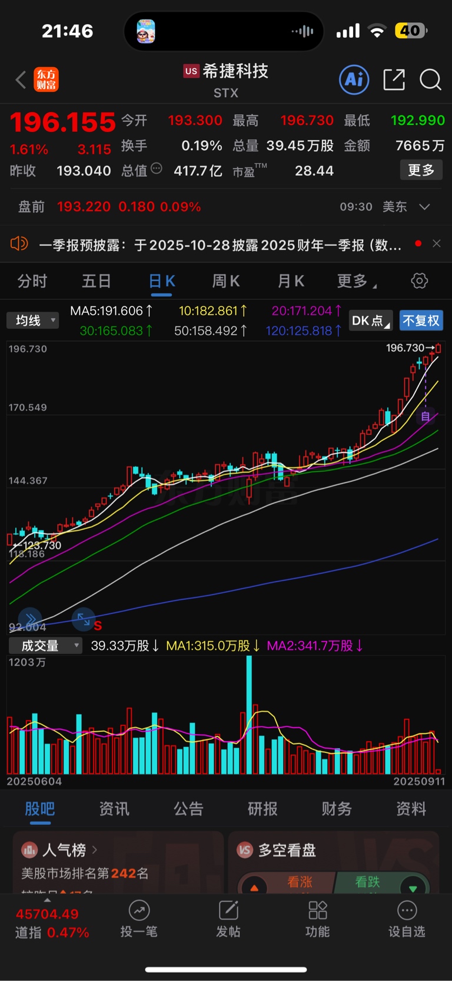Image resolution: width=452 pixels, height=981 pixels.
Task: Tap the 看跌 down-arrow vote icon
Action: 413,887
